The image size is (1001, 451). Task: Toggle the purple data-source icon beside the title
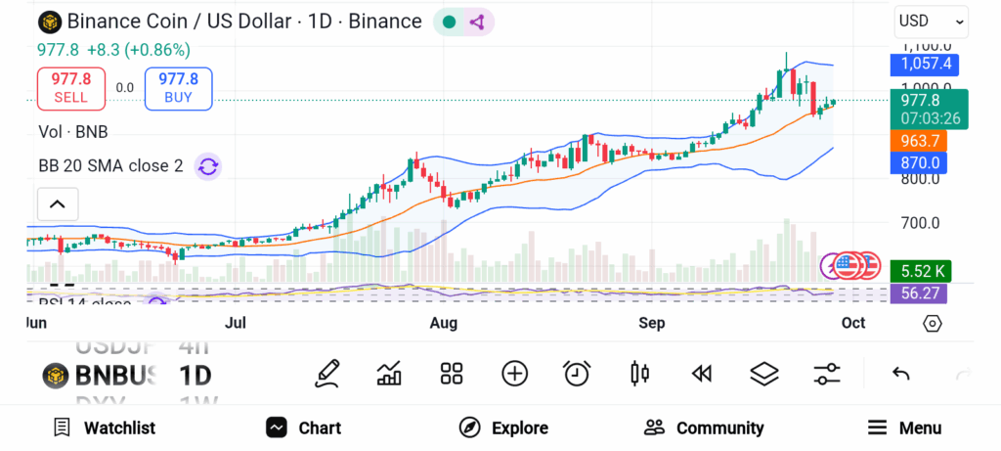point(477,22)
